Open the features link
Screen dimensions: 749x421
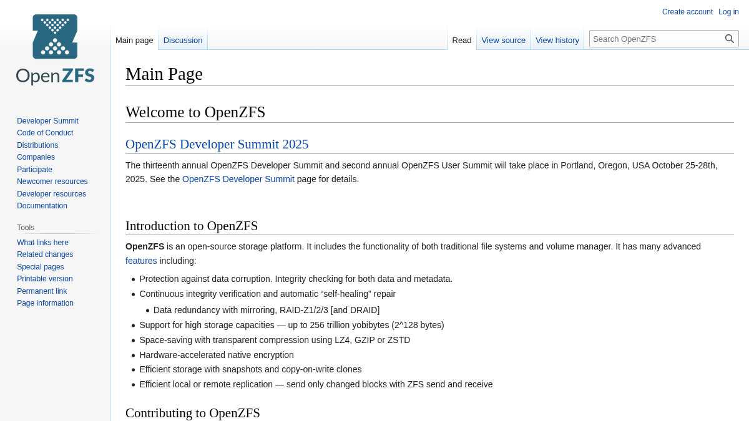(x=141, y=261)
